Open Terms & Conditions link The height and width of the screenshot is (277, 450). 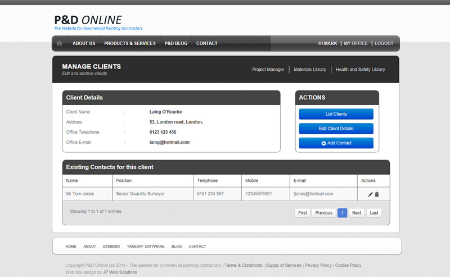point(244,266)
